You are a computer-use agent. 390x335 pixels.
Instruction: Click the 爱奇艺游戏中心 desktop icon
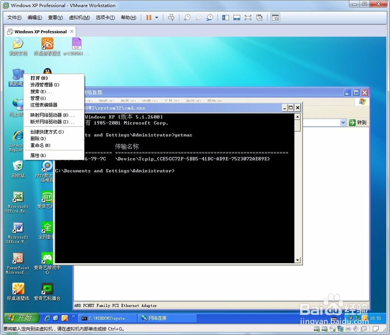tap(47, 263)
